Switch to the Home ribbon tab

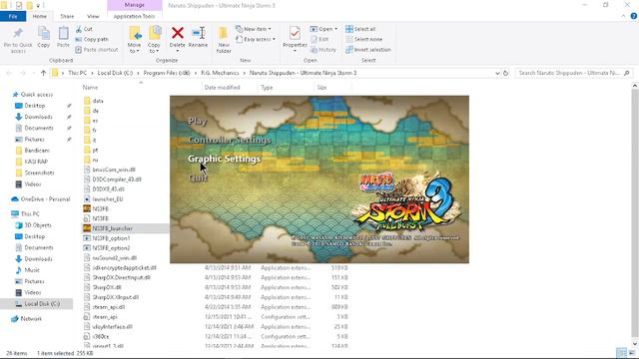40,16
